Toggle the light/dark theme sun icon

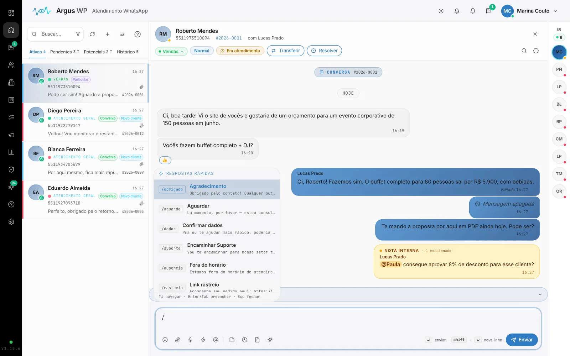[x=441, y=11]
